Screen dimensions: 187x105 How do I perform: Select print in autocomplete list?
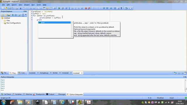point(54,22)
